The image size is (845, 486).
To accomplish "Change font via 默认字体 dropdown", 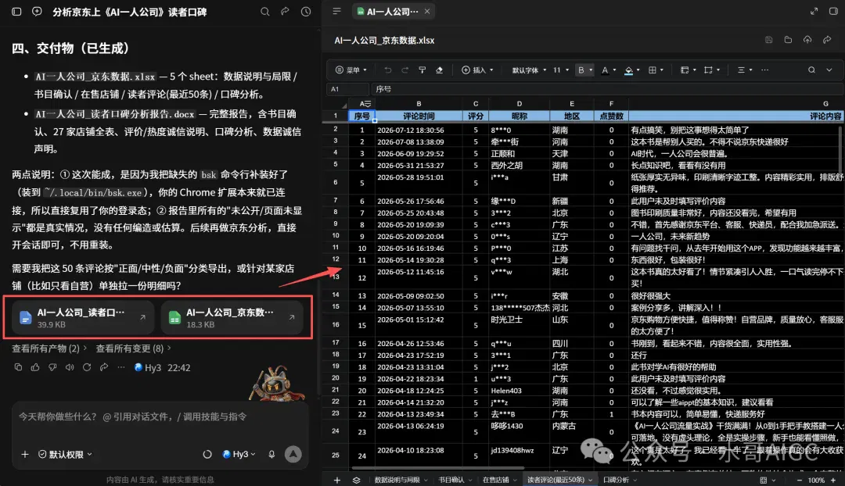I will pos(529,70).
